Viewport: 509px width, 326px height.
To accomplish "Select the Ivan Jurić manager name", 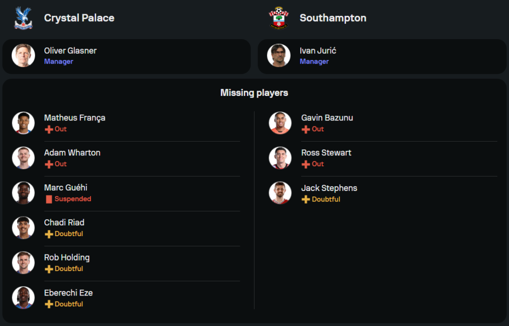I will click(318, 51).
